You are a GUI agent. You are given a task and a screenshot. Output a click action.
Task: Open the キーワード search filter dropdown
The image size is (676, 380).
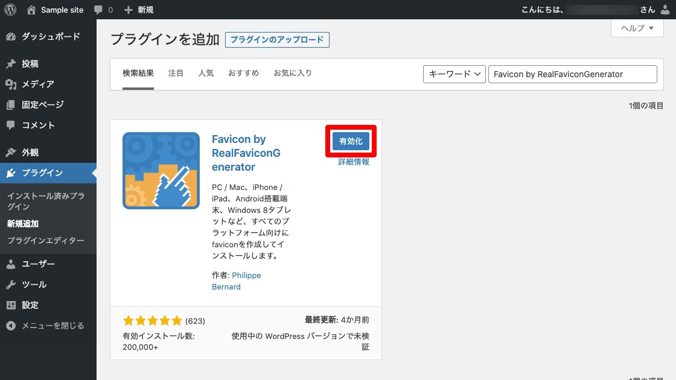[x=454, y=74]
